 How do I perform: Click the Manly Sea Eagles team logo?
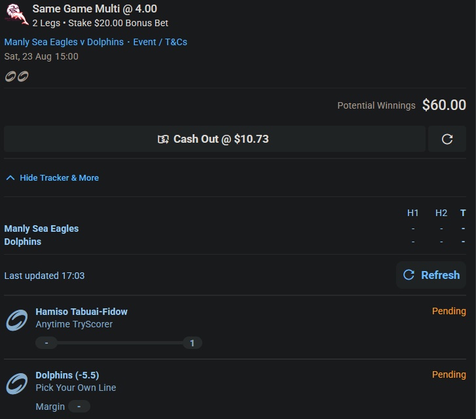(17, 14)
